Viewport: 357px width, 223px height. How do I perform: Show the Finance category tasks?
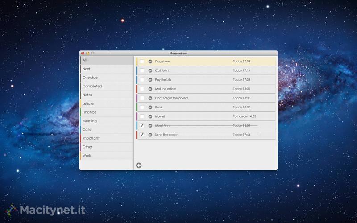tap(89, 112)
